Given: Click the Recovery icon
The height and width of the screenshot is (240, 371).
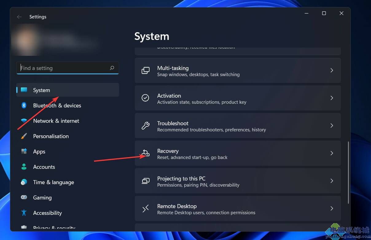Looking at the screenshot, I should point(146,153).
